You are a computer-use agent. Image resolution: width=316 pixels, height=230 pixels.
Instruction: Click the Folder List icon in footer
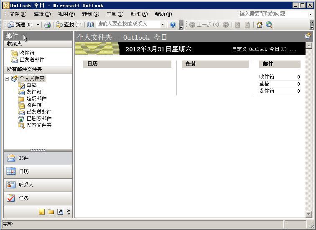pos(51,212)
